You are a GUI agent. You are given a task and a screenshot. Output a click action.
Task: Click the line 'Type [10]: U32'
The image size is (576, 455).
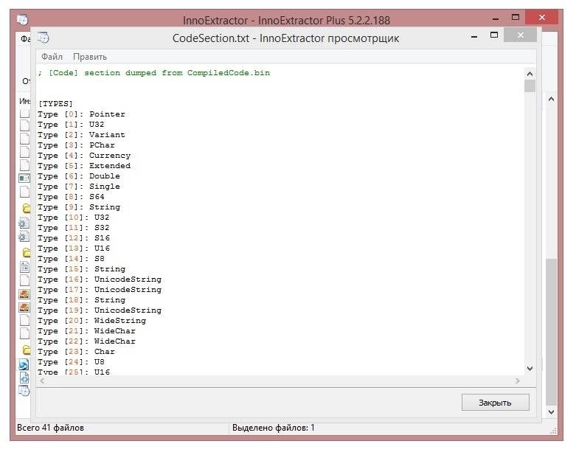(x=74, y=217)
